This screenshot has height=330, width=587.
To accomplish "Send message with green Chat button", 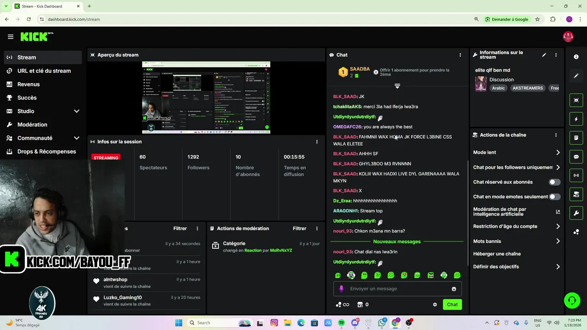I will pos(452,305).
